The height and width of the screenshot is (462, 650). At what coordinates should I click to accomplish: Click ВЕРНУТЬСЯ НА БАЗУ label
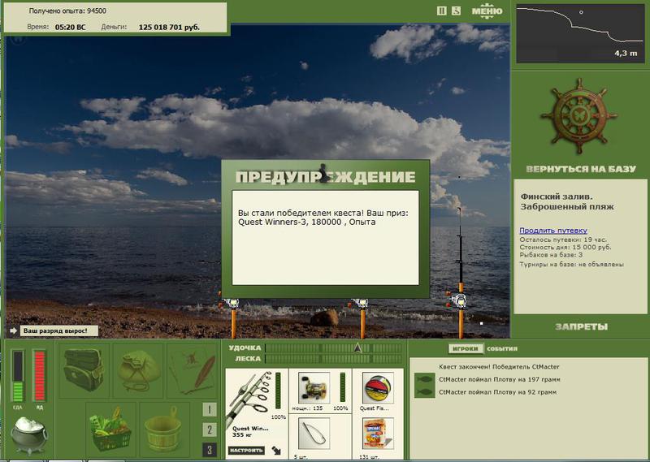pos(581,169)
